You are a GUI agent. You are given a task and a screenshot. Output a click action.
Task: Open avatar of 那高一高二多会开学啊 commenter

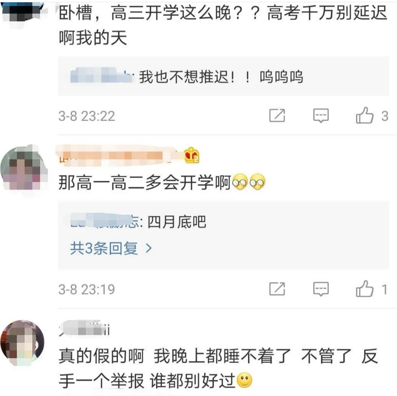click(24, 168)
